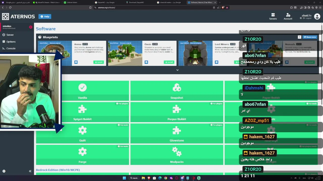Bookmark this page
The image size is (323, 181).
pyautogui.click(x=90, y=8)
